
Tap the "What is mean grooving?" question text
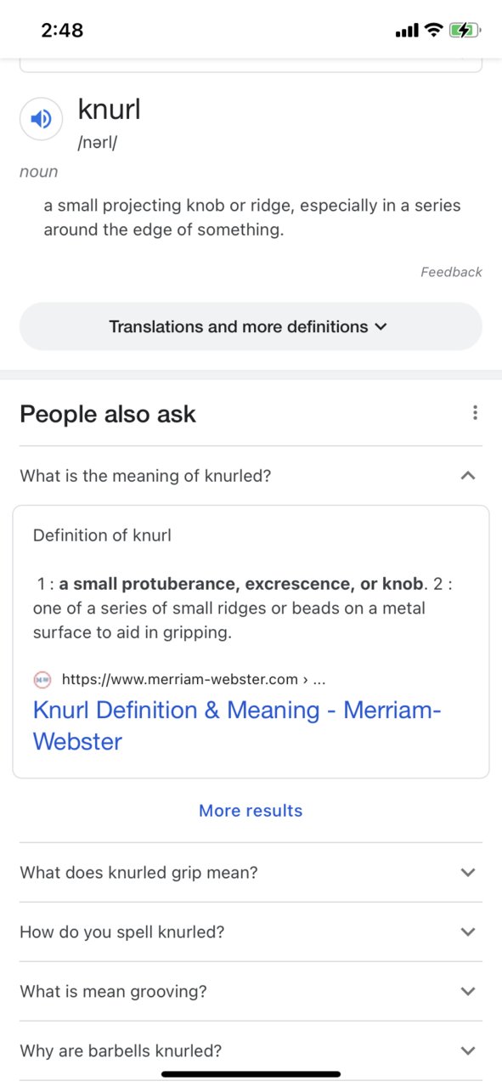[113, 991]
